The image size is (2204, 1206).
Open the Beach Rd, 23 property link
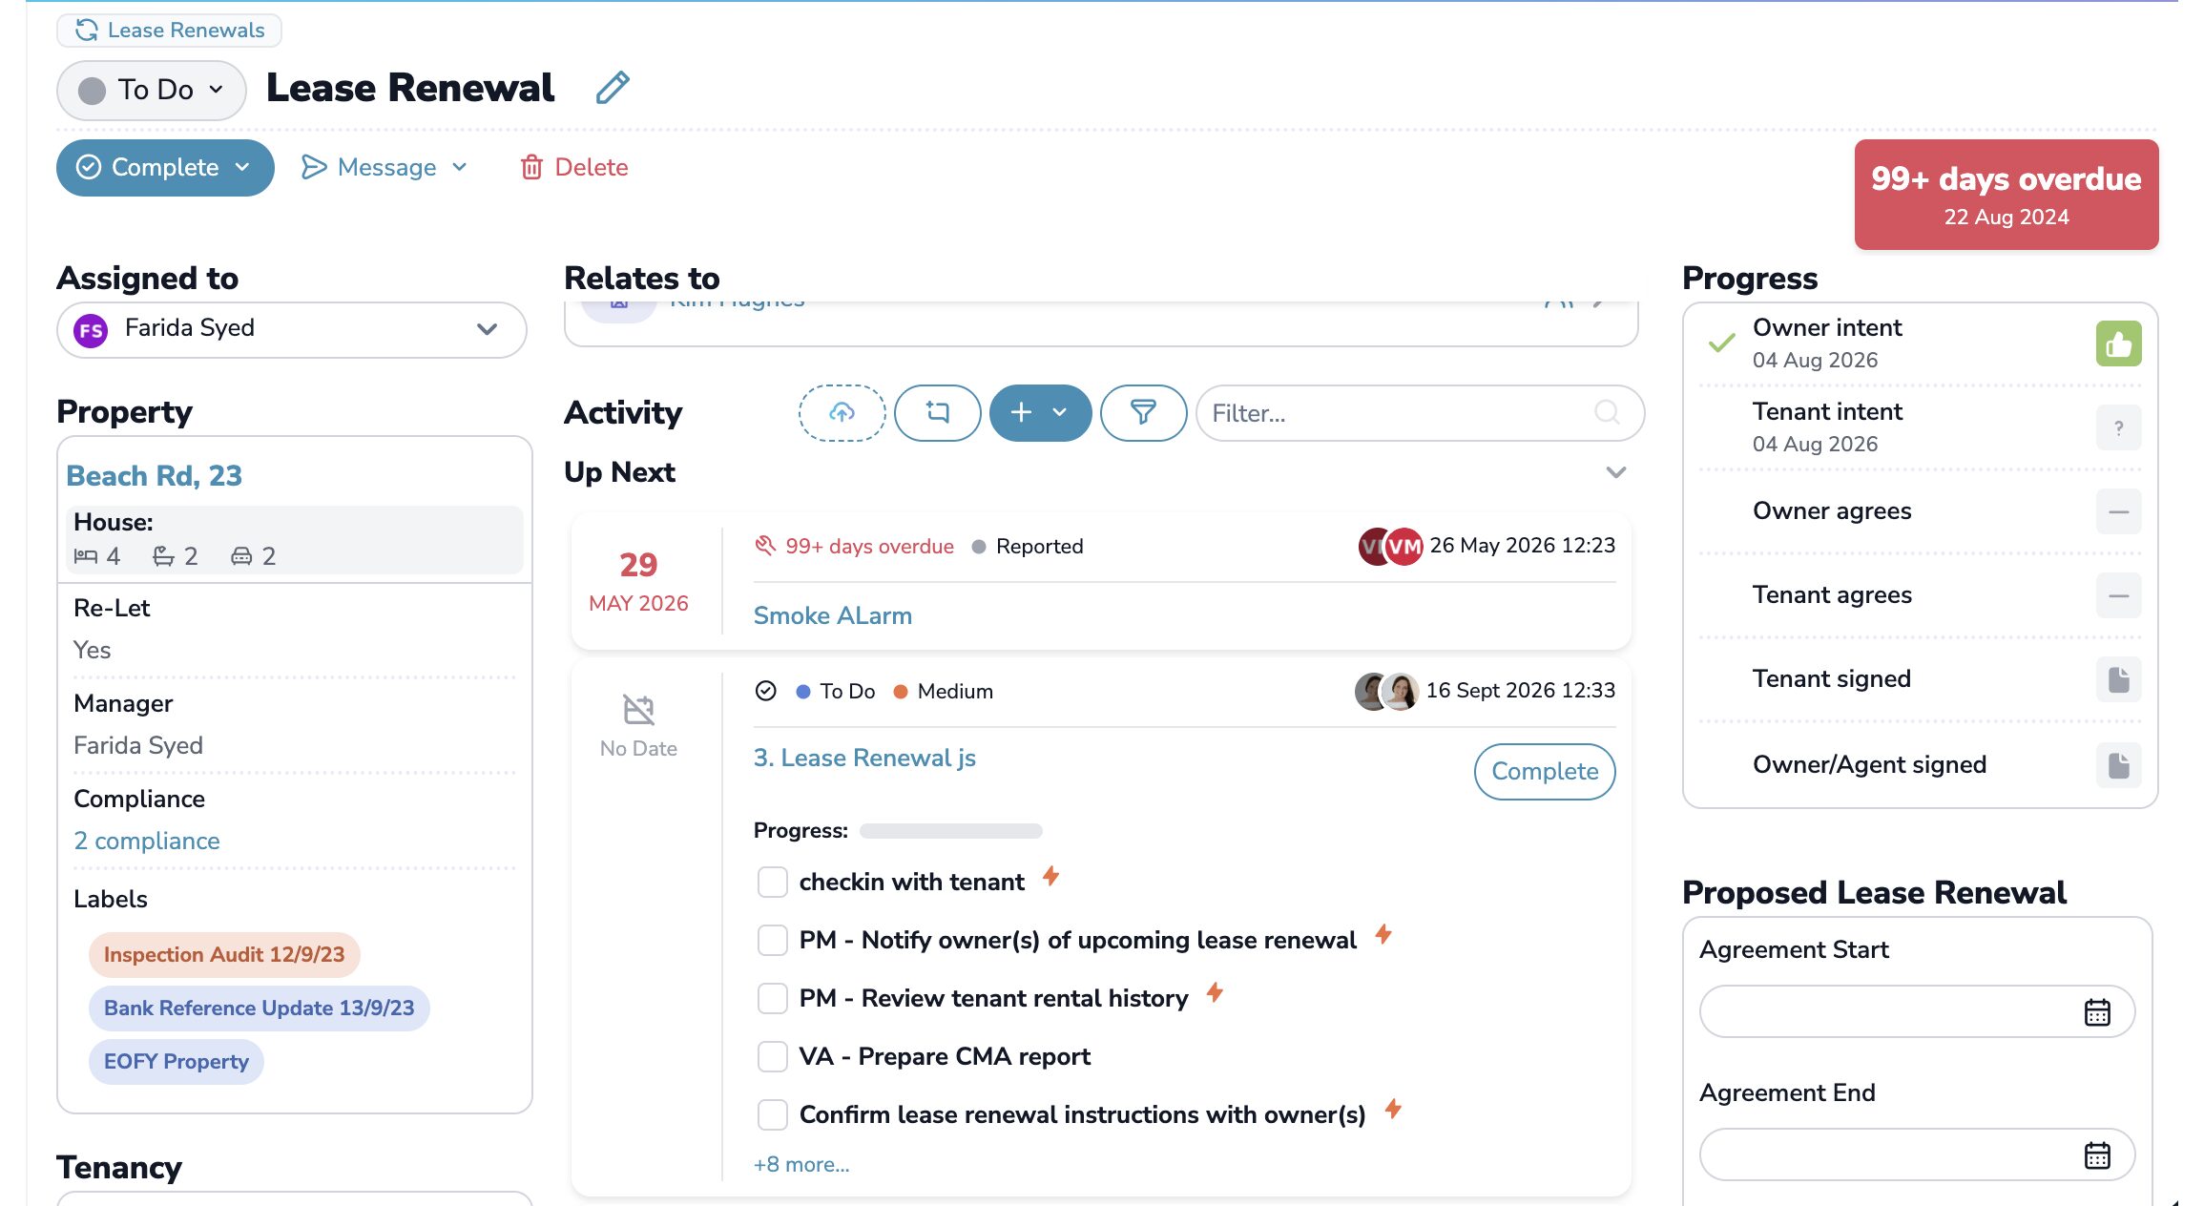pos(154,475)
